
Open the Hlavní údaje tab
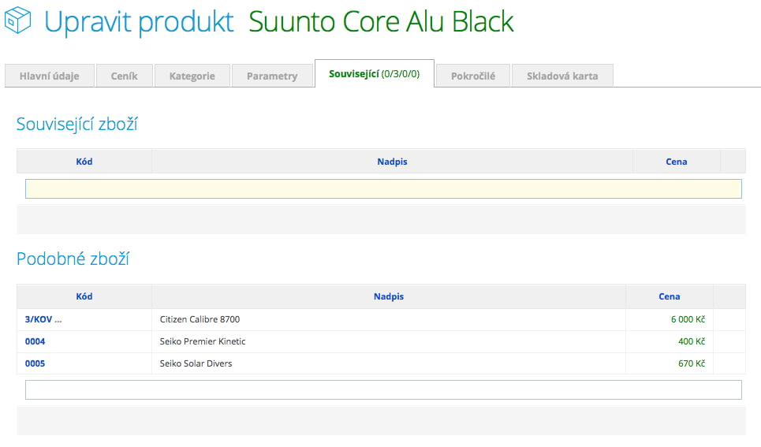[50, 76]
